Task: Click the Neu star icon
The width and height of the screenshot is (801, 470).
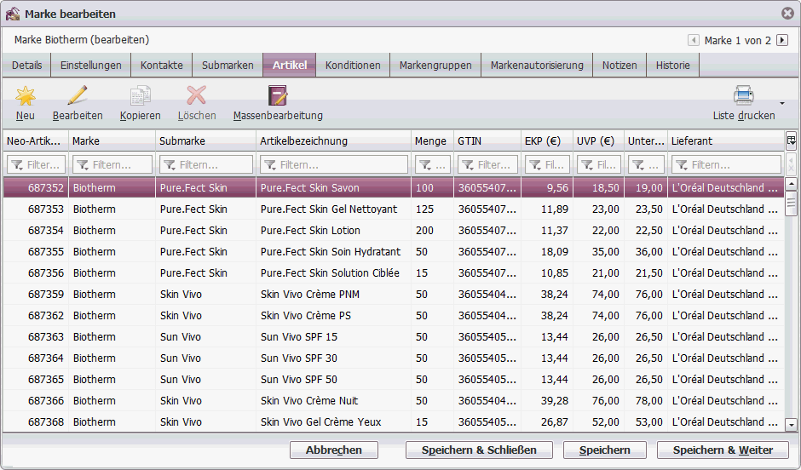Action: point(25,95)
